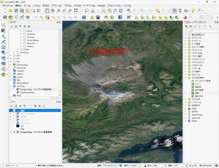Enable the DEM_local layer checkbox
This screenshot has height=168, width=219.
(14, 123)
